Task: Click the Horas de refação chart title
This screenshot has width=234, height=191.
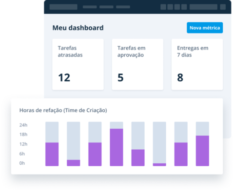Action: point(63,110)
